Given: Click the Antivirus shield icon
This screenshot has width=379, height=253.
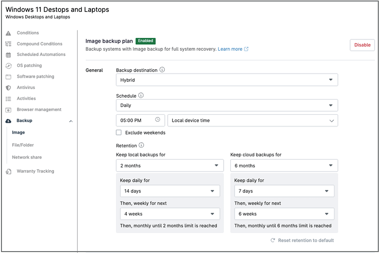Looking at the screenshot, I should 8,88.
